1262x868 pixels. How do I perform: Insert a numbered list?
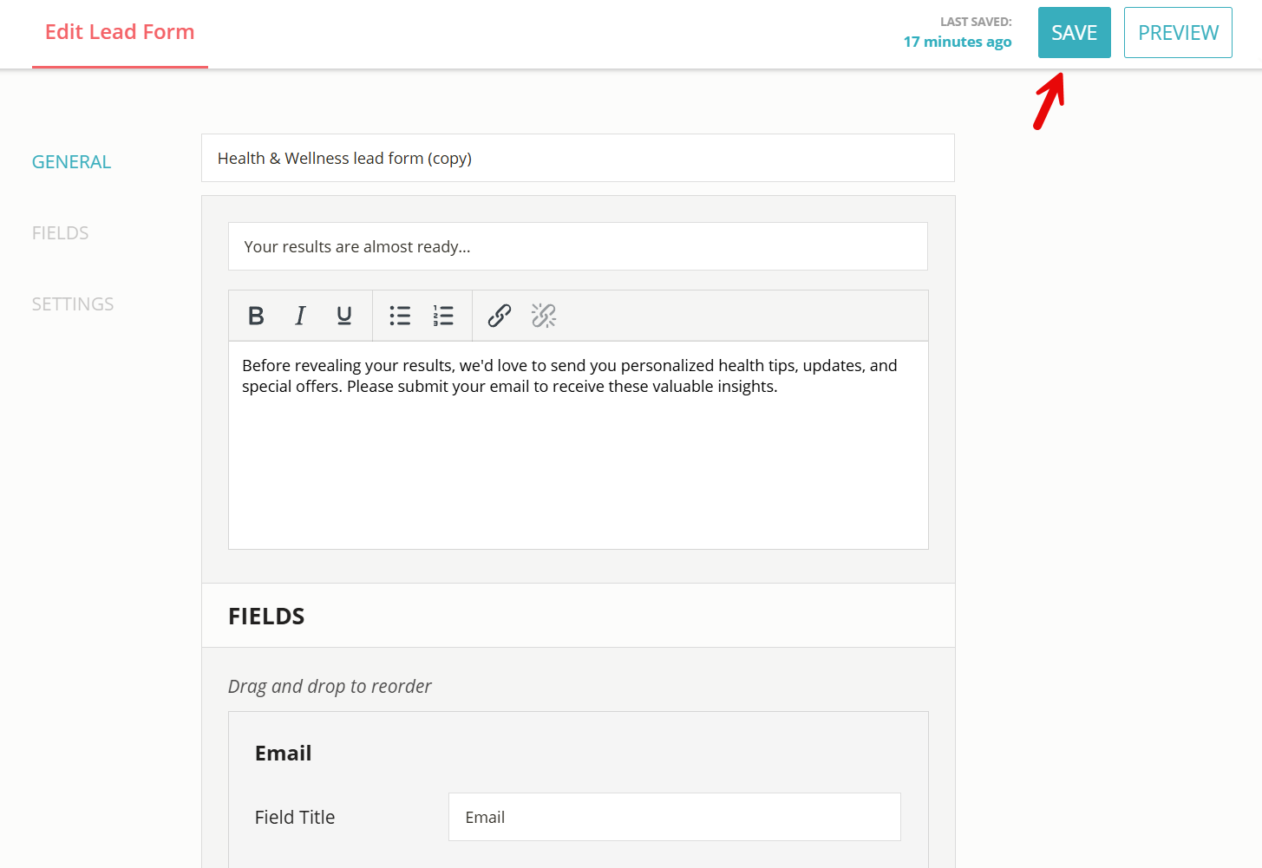(443, 316)
